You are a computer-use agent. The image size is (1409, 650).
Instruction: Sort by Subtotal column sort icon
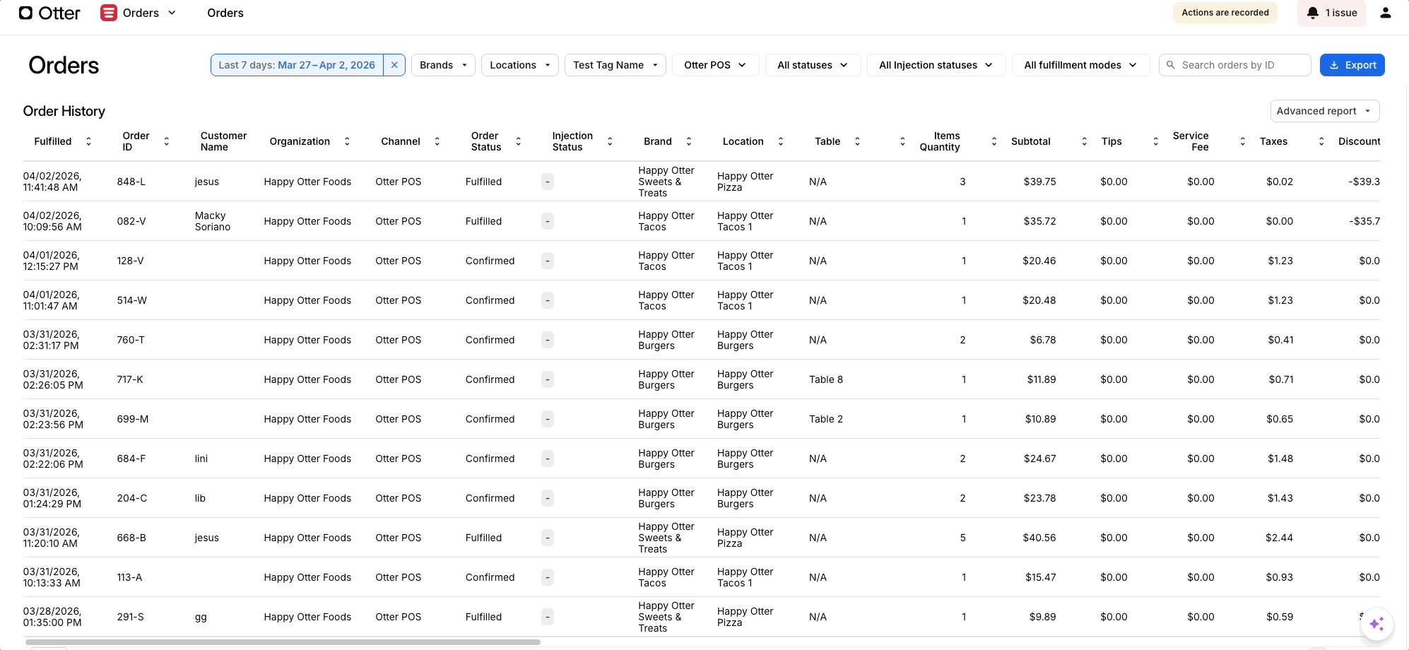(1084, 141)
